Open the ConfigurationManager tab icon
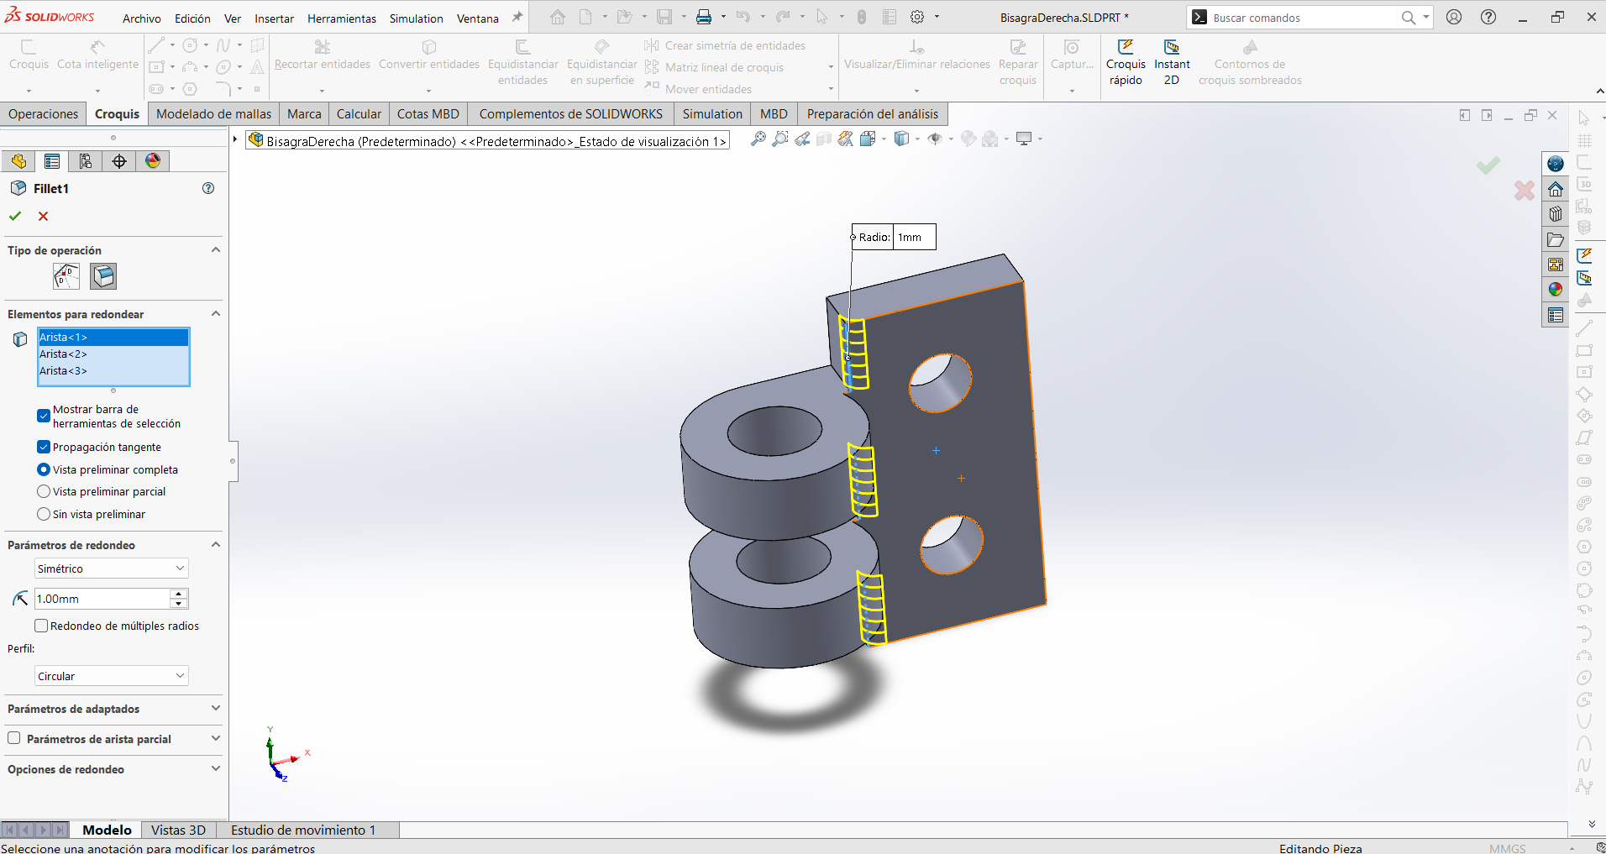The image size is (1606, 854). (x=85, y=161)
